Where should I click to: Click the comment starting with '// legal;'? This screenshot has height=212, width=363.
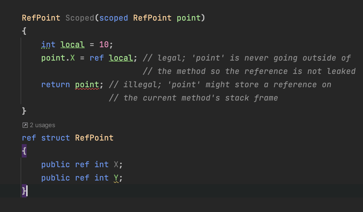[247, 58]
